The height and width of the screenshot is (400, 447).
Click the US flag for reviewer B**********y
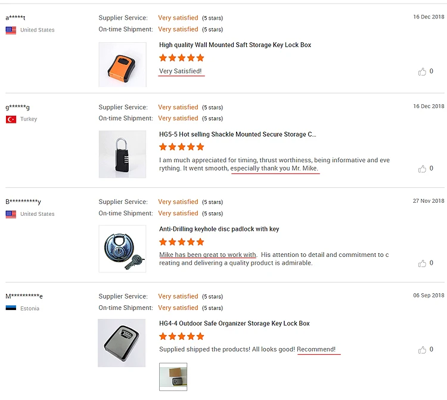click(x=11, y=214)
